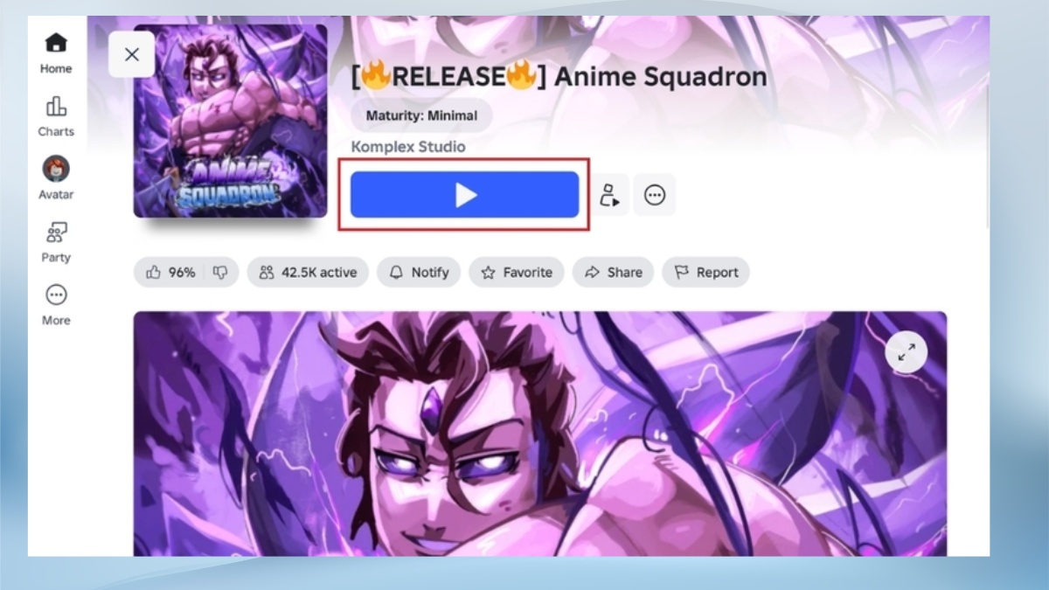Open Home in the sidebar

pos(56,53)
